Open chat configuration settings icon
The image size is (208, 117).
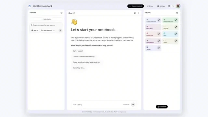click(135, 13)
